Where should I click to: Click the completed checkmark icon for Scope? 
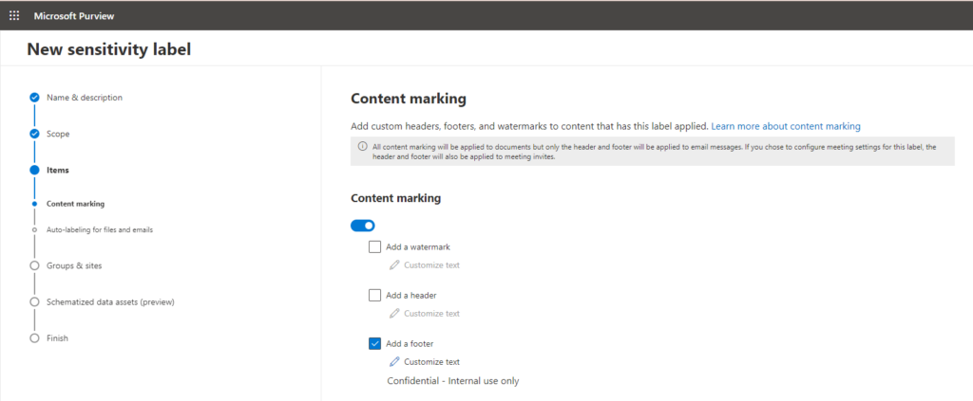[x=35, y=134]
